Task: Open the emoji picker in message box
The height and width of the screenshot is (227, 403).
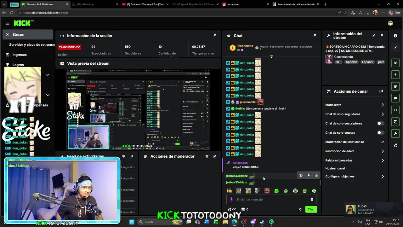Action: pyautogui.click(x=312, y=199)
